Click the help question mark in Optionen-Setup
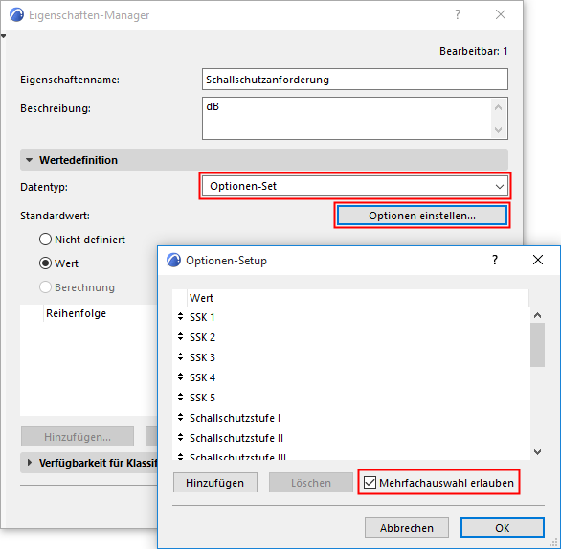561x549 pixels. 495,260
